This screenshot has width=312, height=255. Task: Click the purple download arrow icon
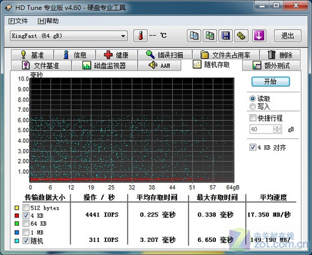point(259,36)
